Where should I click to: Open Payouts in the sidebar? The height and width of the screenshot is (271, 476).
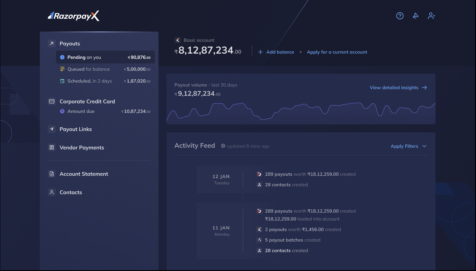pos(70,44)
